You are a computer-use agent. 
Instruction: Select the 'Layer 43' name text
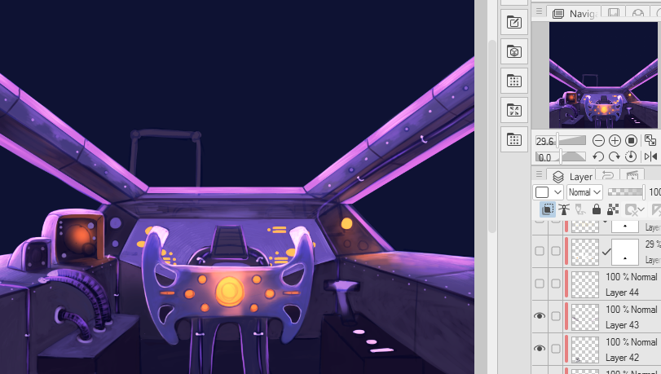click(x=622, y=324)
